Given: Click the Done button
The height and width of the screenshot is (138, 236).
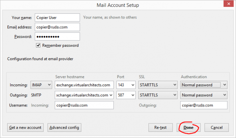Looking at the screenshot, I should (188, 127).
